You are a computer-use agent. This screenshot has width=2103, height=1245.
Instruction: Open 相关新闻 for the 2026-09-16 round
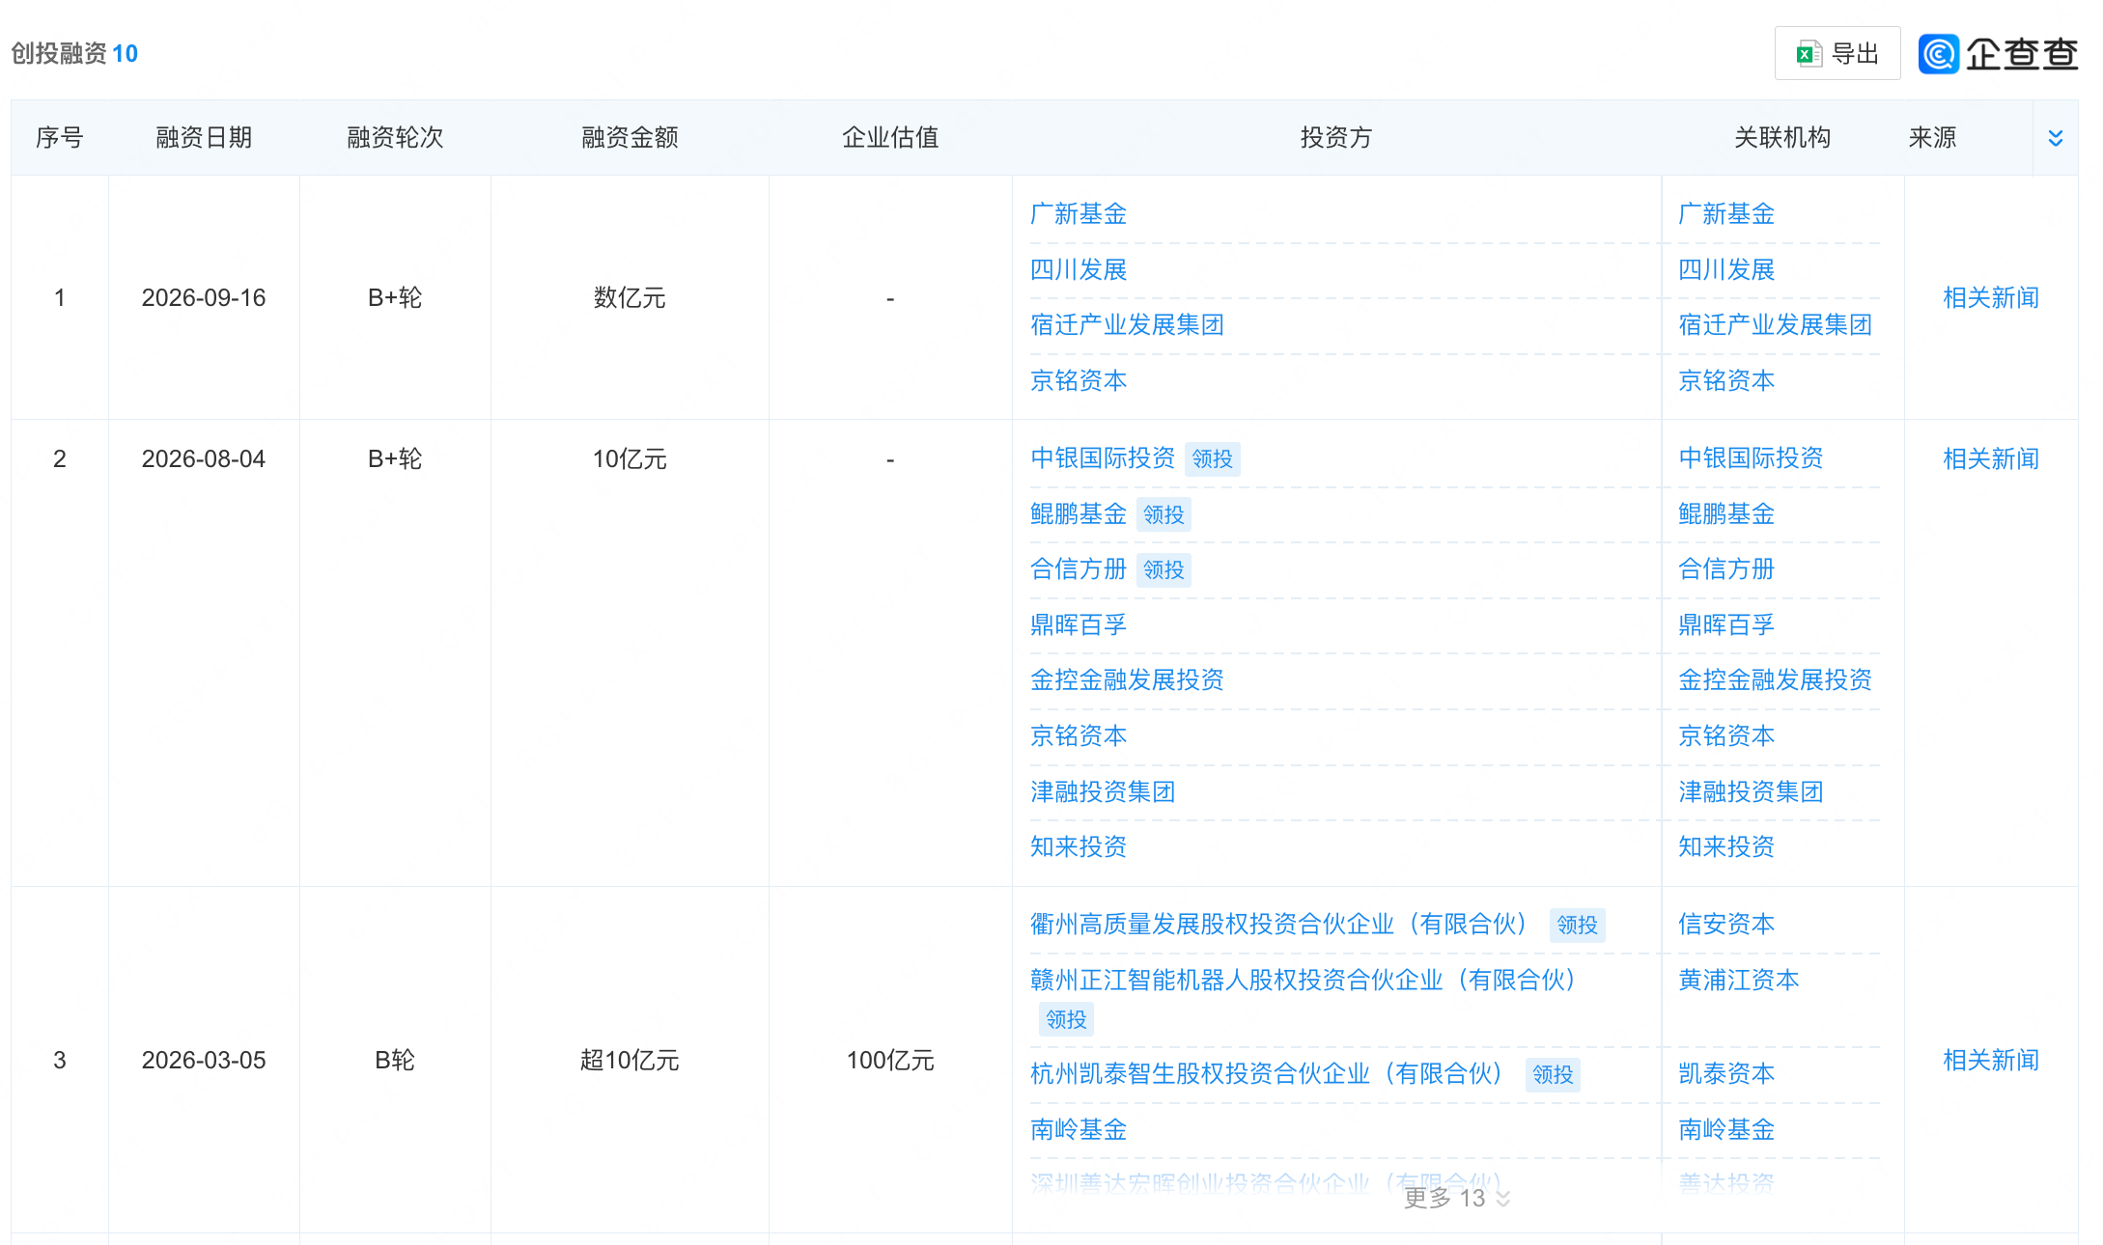tap(1990, 297)
